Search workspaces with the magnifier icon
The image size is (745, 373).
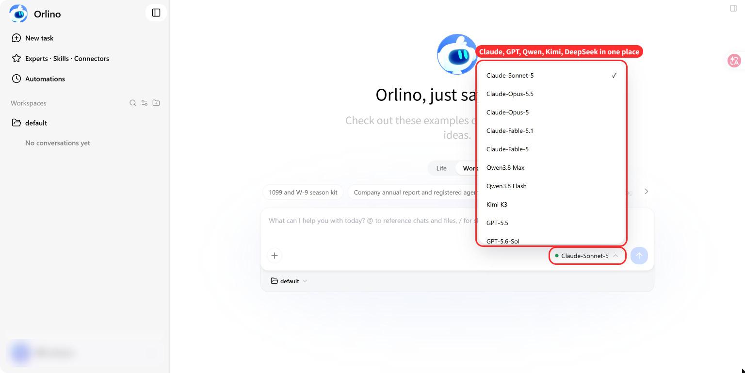133,103
